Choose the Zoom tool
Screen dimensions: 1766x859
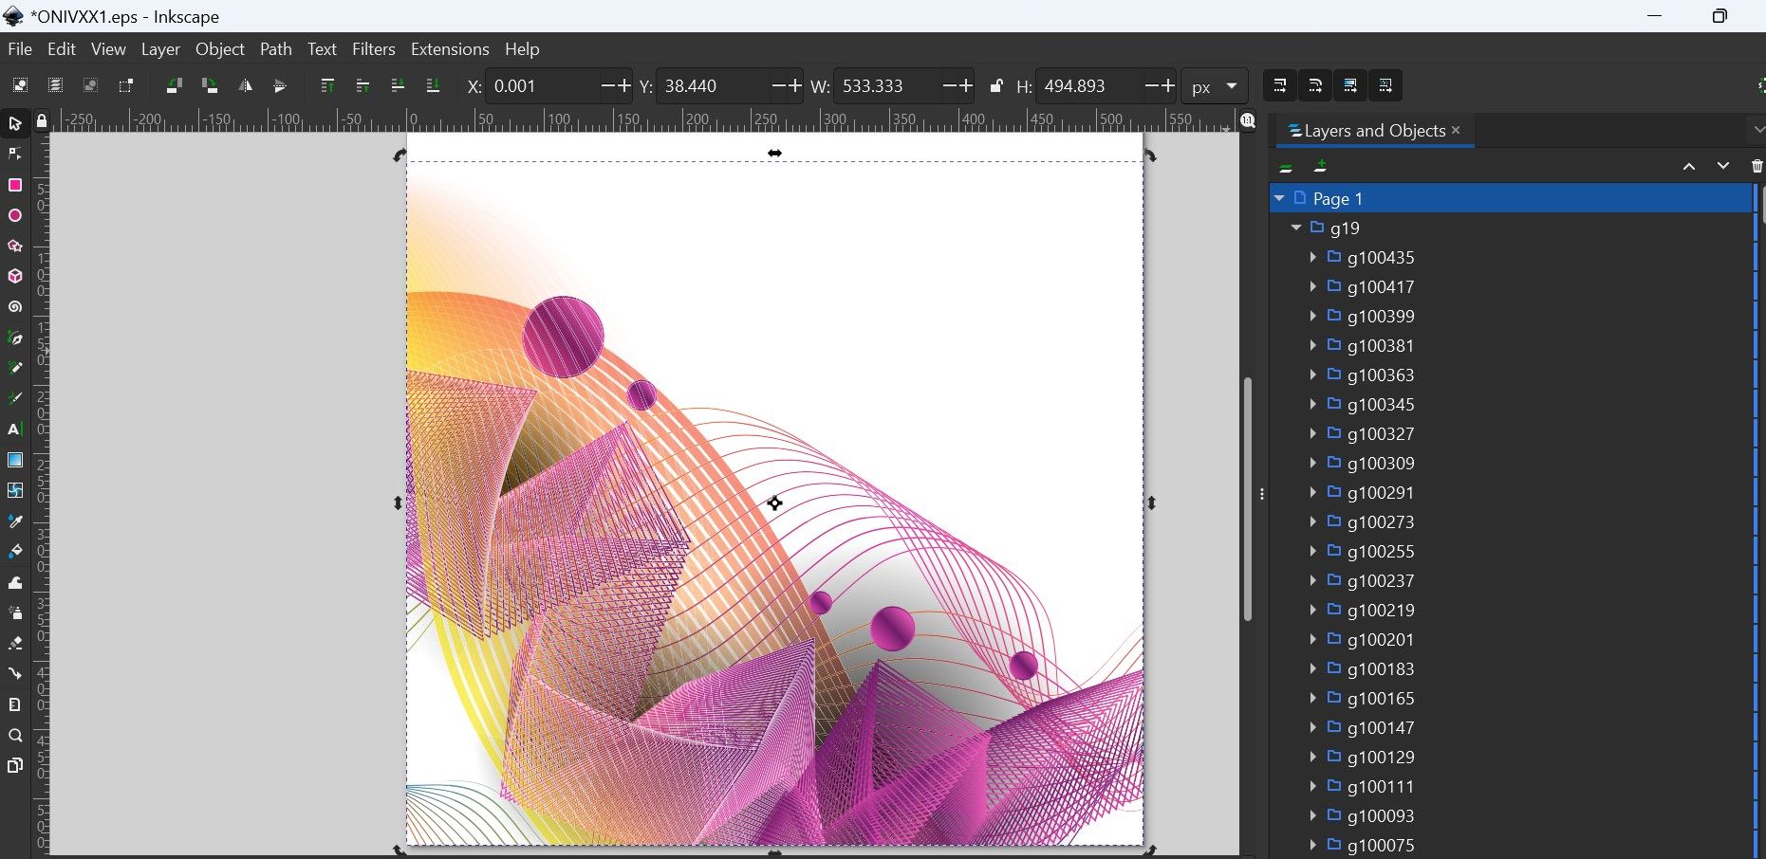[x=15, y=735]
